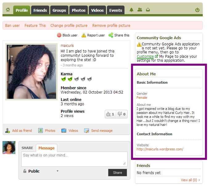The height and width of the screenshot is (188, 208).
Task: Switch to the Friends tab
Action: (40, 10)
